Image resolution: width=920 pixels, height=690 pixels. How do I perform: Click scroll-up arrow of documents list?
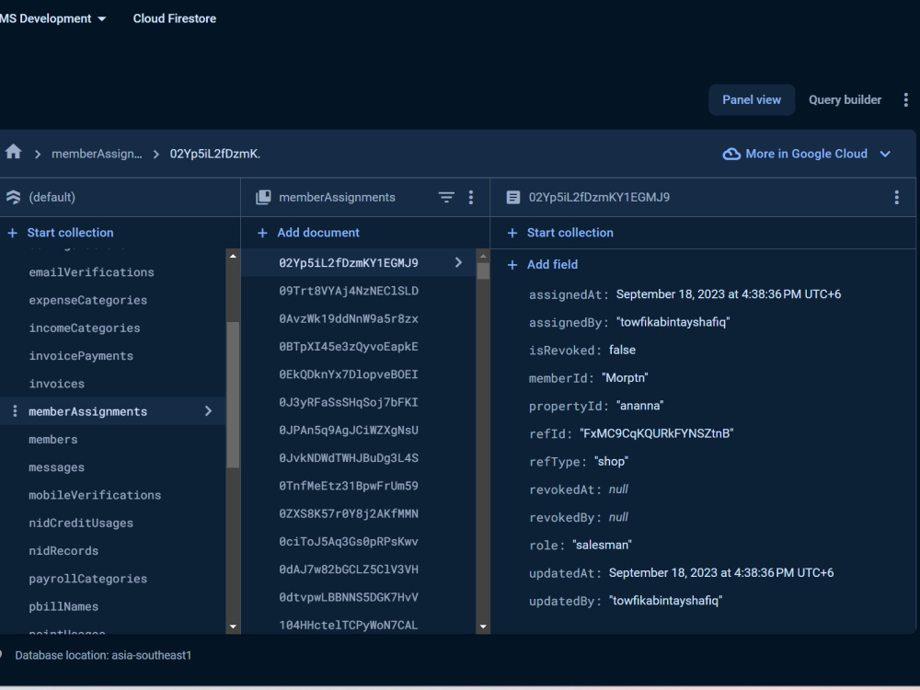(483, 257)
